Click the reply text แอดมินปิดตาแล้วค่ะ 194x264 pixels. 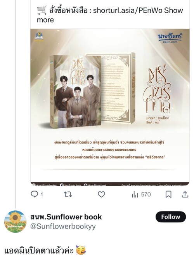(x=39, y=250)
